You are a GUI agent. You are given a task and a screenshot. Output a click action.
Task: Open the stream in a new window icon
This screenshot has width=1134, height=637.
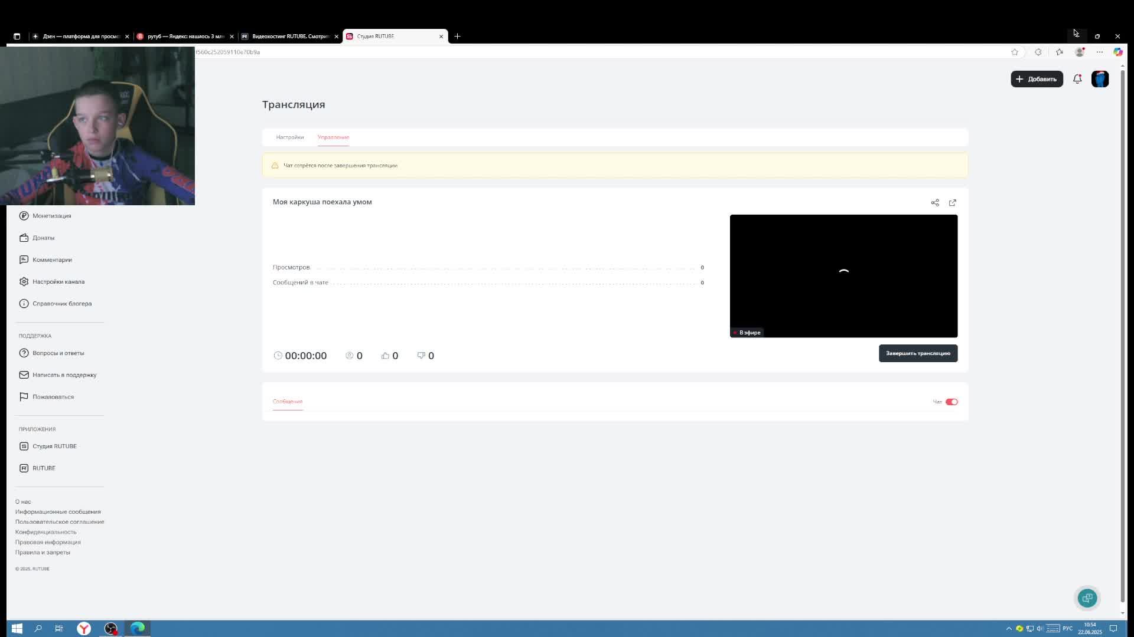[953, 202]
